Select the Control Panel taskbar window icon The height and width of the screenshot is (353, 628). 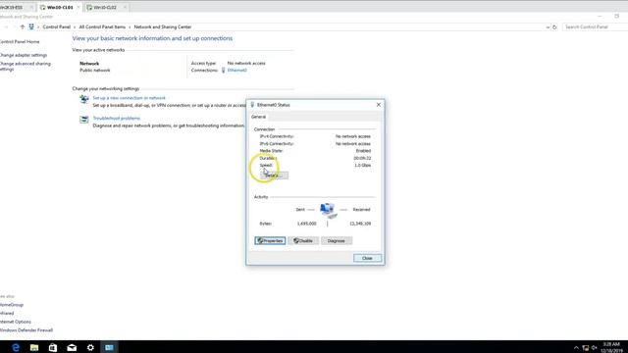click(109, 347)
